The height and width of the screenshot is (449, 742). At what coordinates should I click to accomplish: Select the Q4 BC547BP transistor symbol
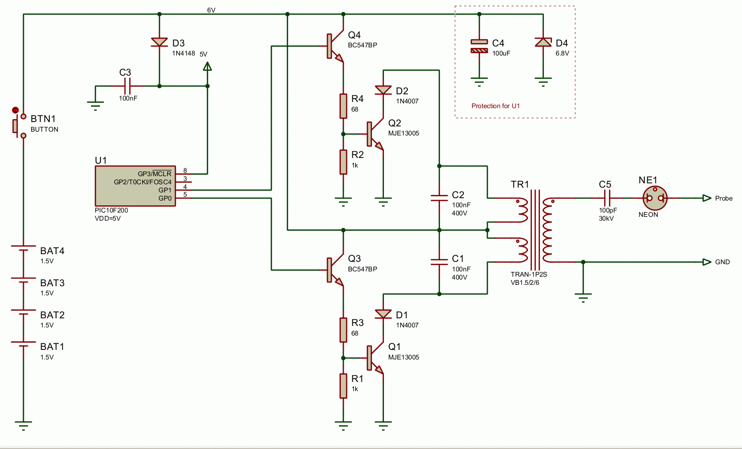pos(336,46)
